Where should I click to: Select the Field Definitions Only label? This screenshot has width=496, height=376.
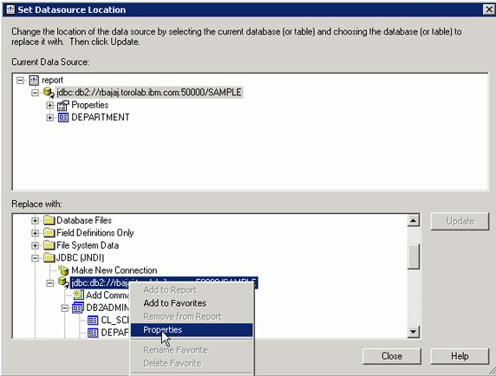pyautogui.click(x=95, y=233)
